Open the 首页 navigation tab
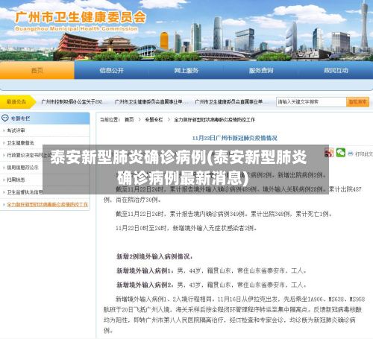 (x=37, y=70)
